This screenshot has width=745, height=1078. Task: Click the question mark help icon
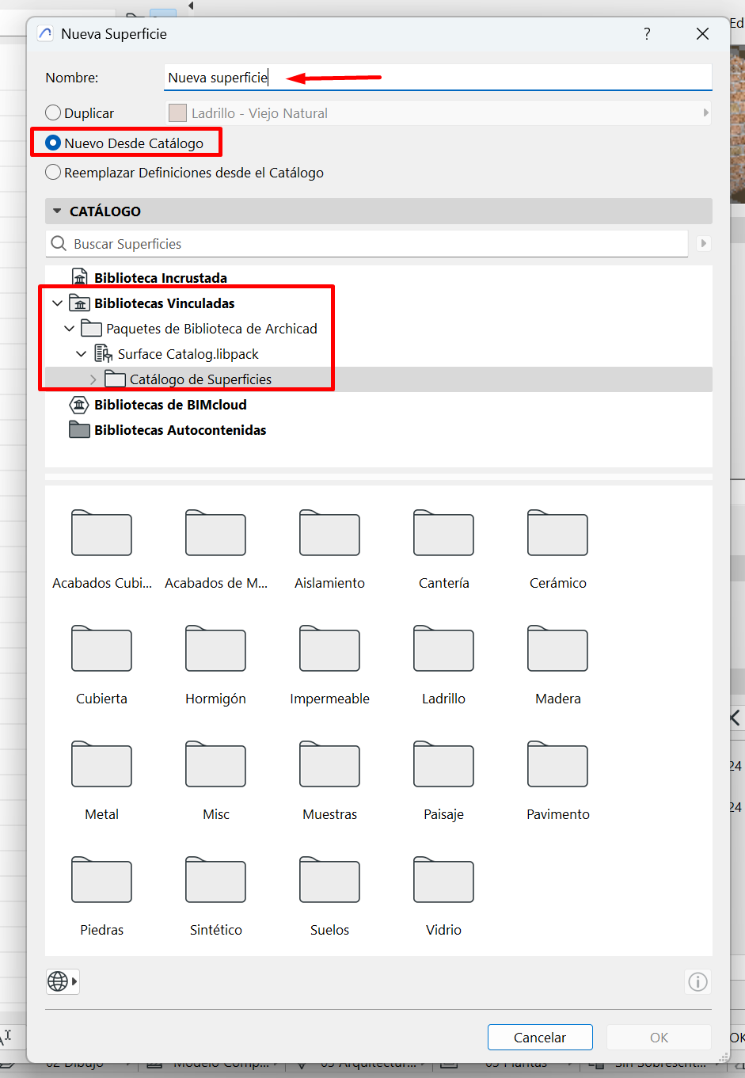tap(647, 34)
